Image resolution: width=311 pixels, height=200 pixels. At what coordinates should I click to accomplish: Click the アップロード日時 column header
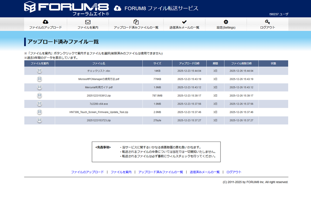point(189,63)
